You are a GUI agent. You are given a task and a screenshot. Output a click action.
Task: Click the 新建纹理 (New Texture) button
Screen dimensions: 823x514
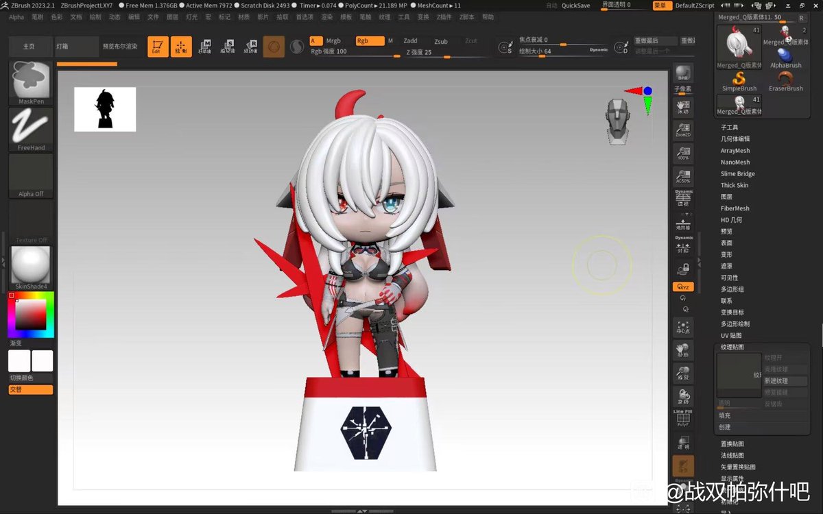click(785, 380)
